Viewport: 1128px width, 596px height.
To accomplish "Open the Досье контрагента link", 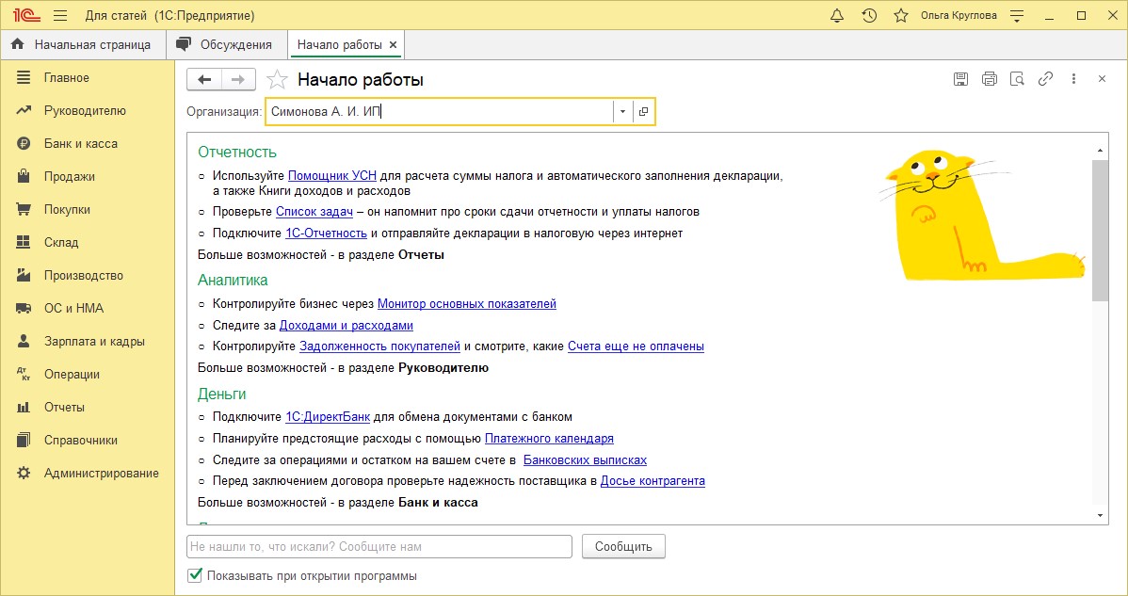I will 653,481.
